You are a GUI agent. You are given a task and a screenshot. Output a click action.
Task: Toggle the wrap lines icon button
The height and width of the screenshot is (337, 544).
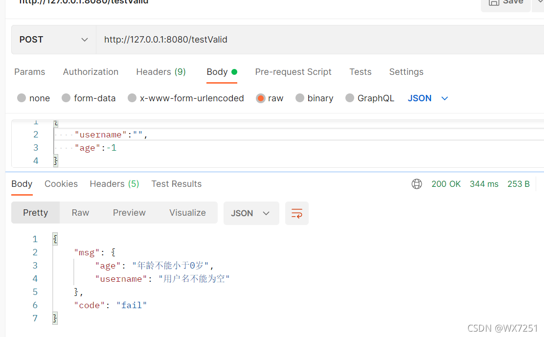coord(297,213)
